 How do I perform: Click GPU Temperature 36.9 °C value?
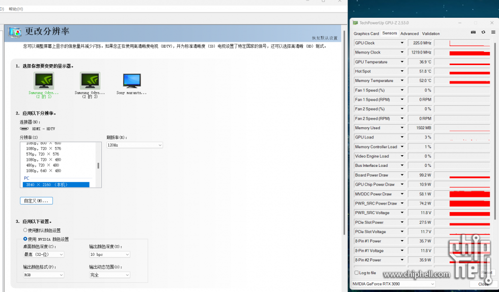pyautogui.click(x=420, y=62)
